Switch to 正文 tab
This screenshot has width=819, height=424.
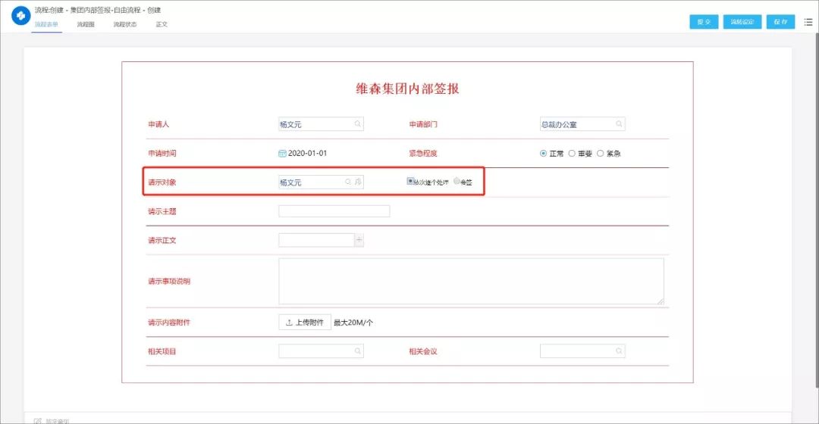pos(162,24)
